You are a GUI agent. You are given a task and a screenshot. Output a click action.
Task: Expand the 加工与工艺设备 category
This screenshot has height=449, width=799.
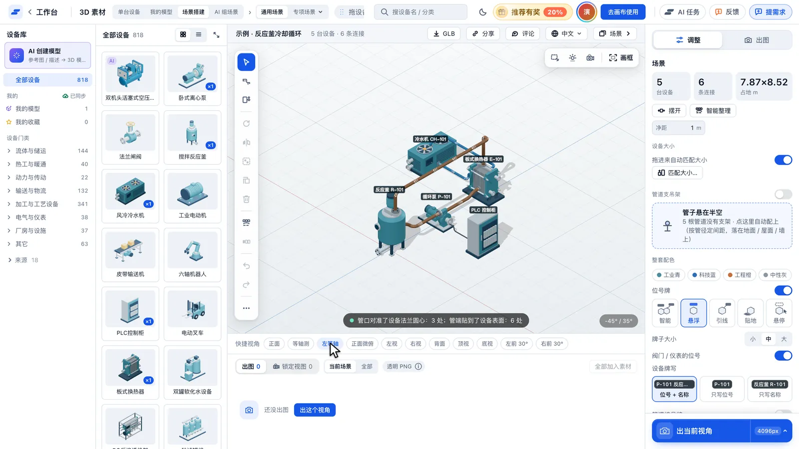tap(48, 204)
